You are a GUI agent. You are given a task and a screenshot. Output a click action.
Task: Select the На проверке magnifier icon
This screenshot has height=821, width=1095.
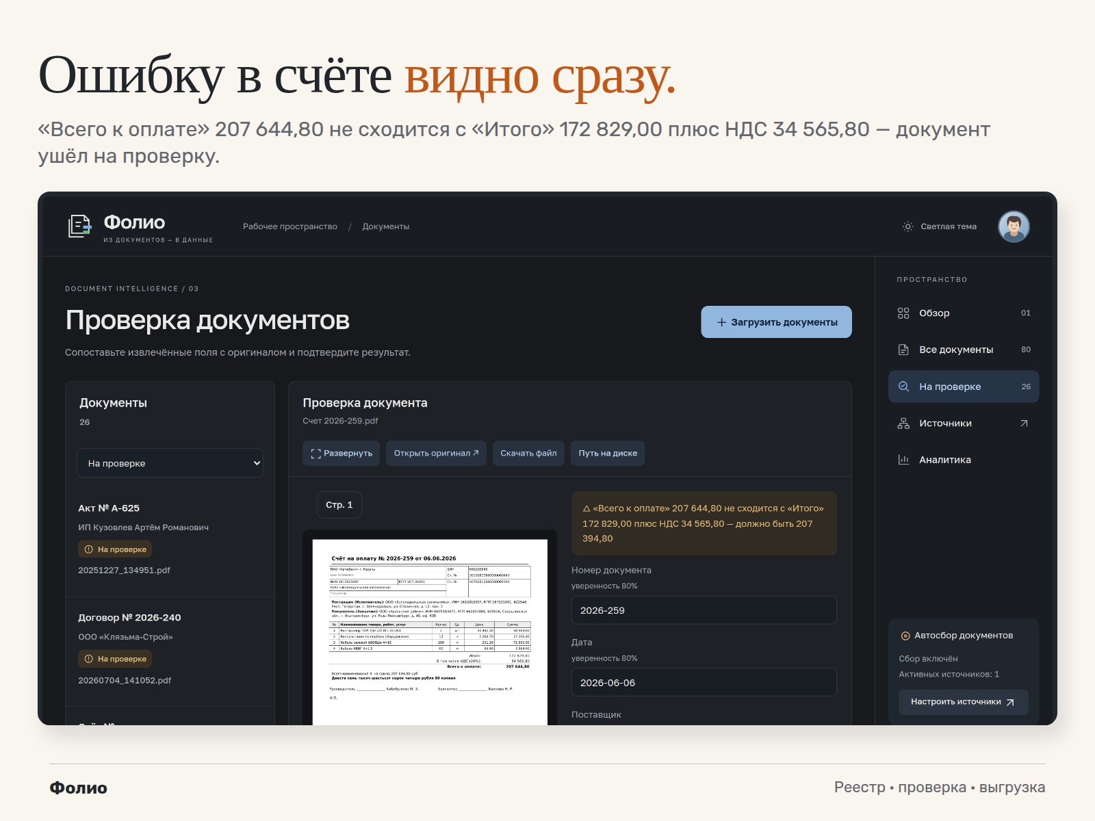pos(903,387)
